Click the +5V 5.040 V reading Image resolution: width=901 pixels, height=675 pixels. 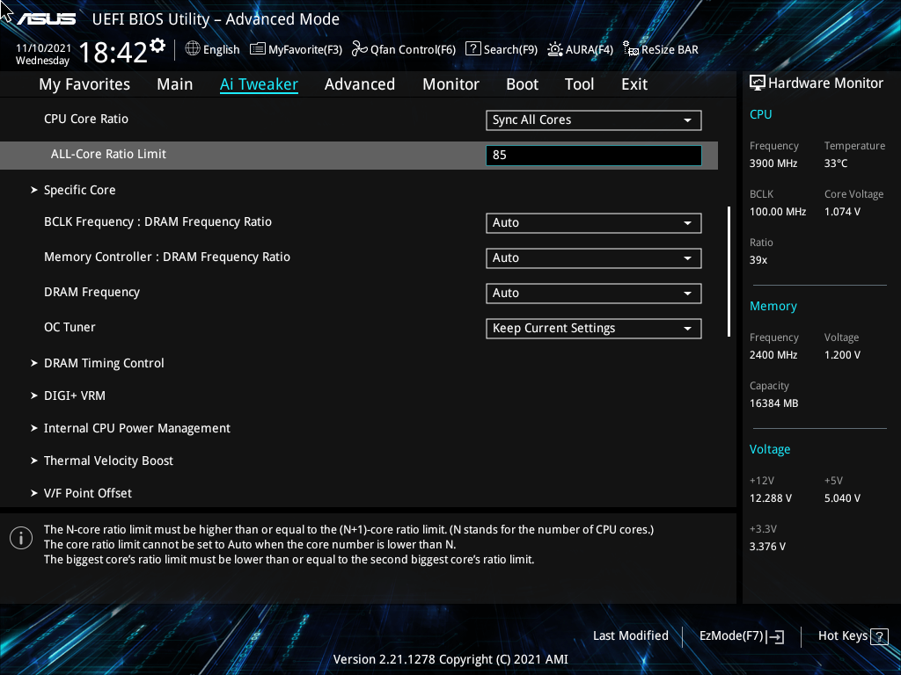coord(842,498)
